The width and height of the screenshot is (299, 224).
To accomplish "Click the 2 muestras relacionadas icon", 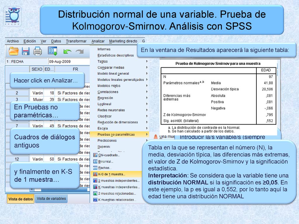I will 95,193.
